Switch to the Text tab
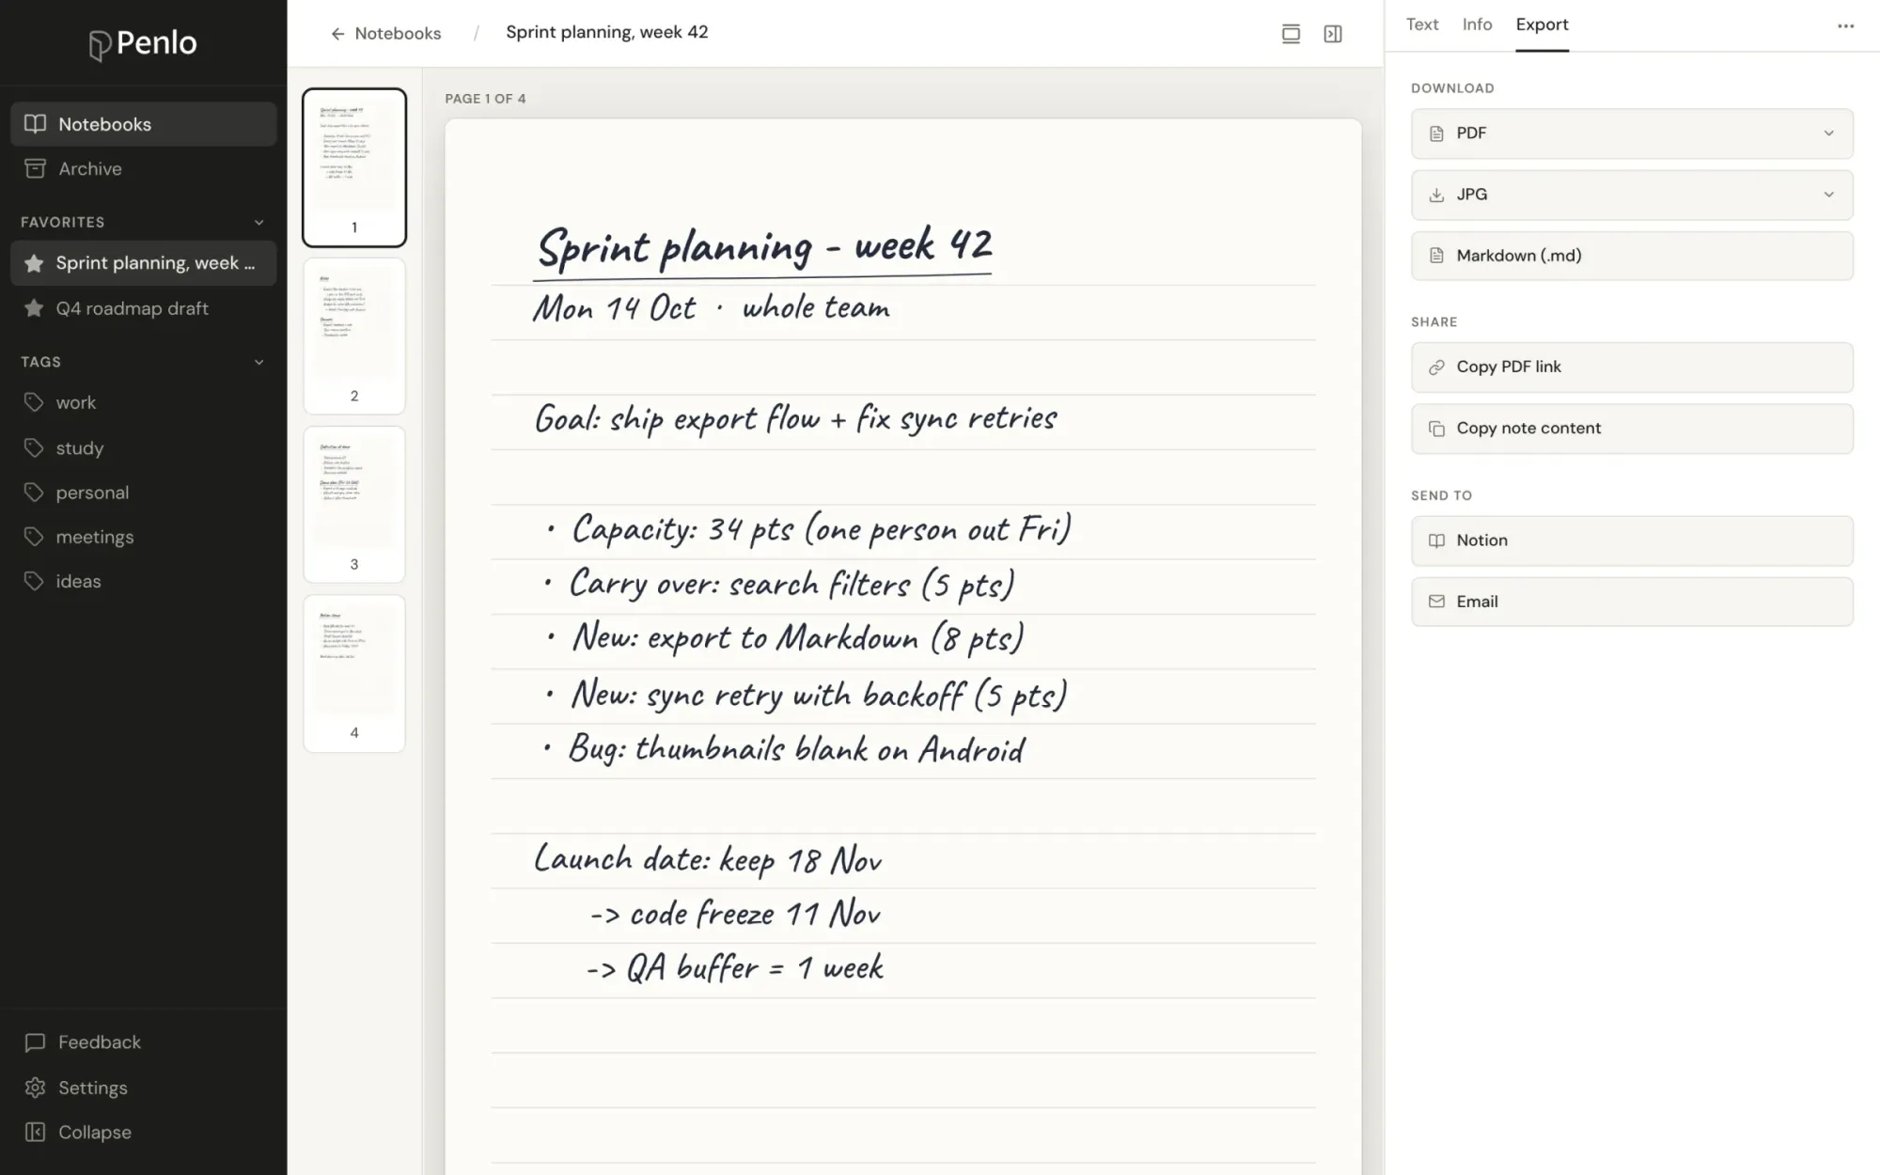This screenshot has width=1880, height=1175. point(1422,24)
